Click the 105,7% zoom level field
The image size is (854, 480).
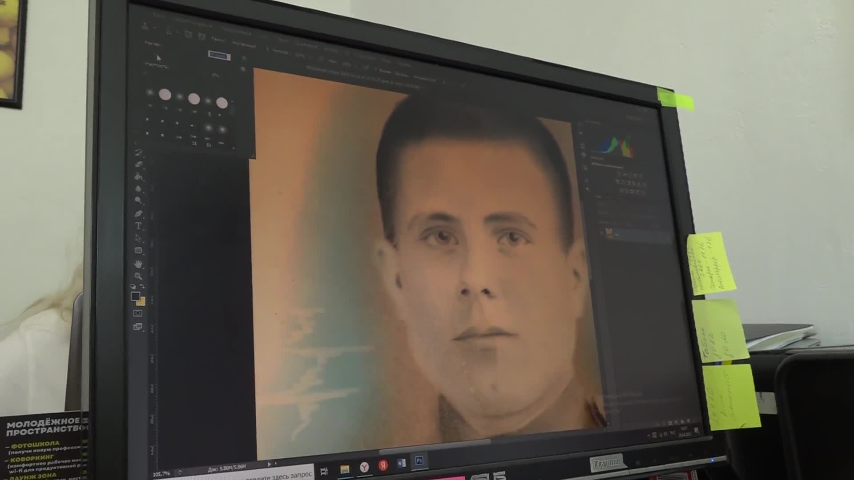162,474
